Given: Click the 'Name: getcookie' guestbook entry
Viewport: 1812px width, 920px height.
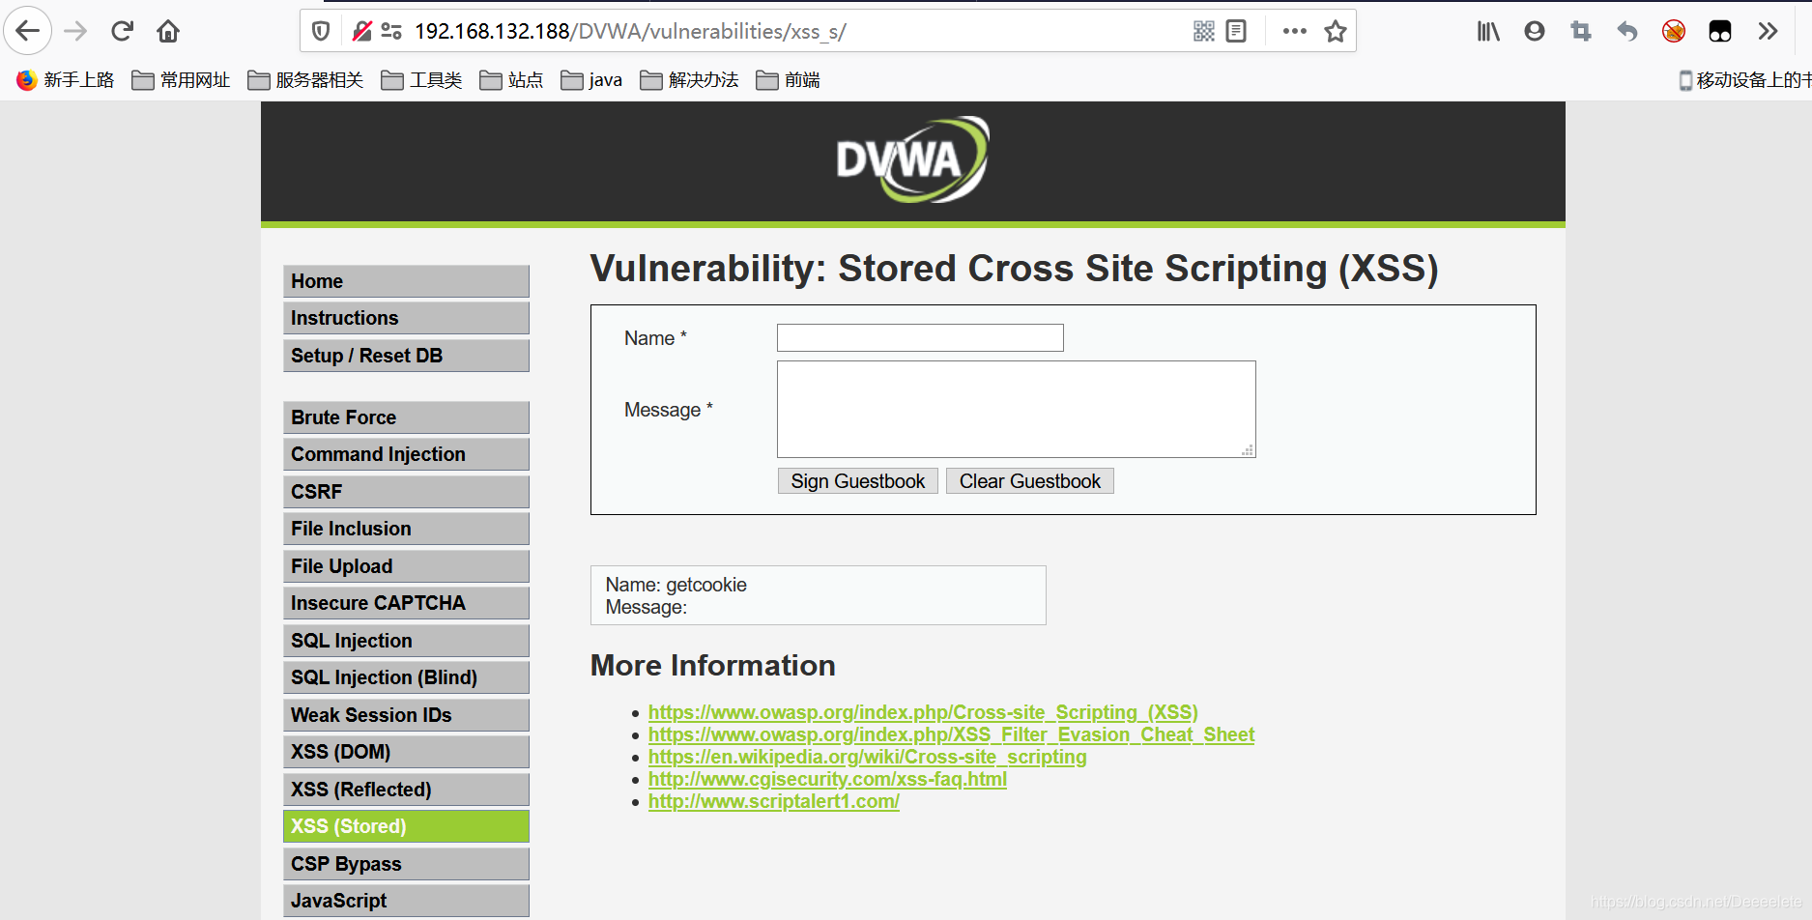Looking at the screenshot, I should [x=819, y=595].
